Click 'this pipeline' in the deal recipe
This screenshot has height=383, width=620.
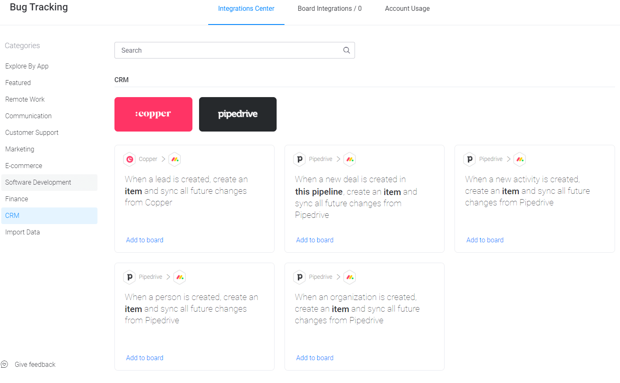[319, 192]
